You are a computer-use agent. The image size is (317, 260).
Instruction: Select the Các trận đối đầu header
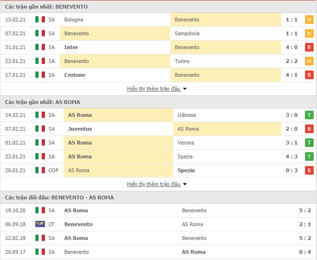[59, 198]
